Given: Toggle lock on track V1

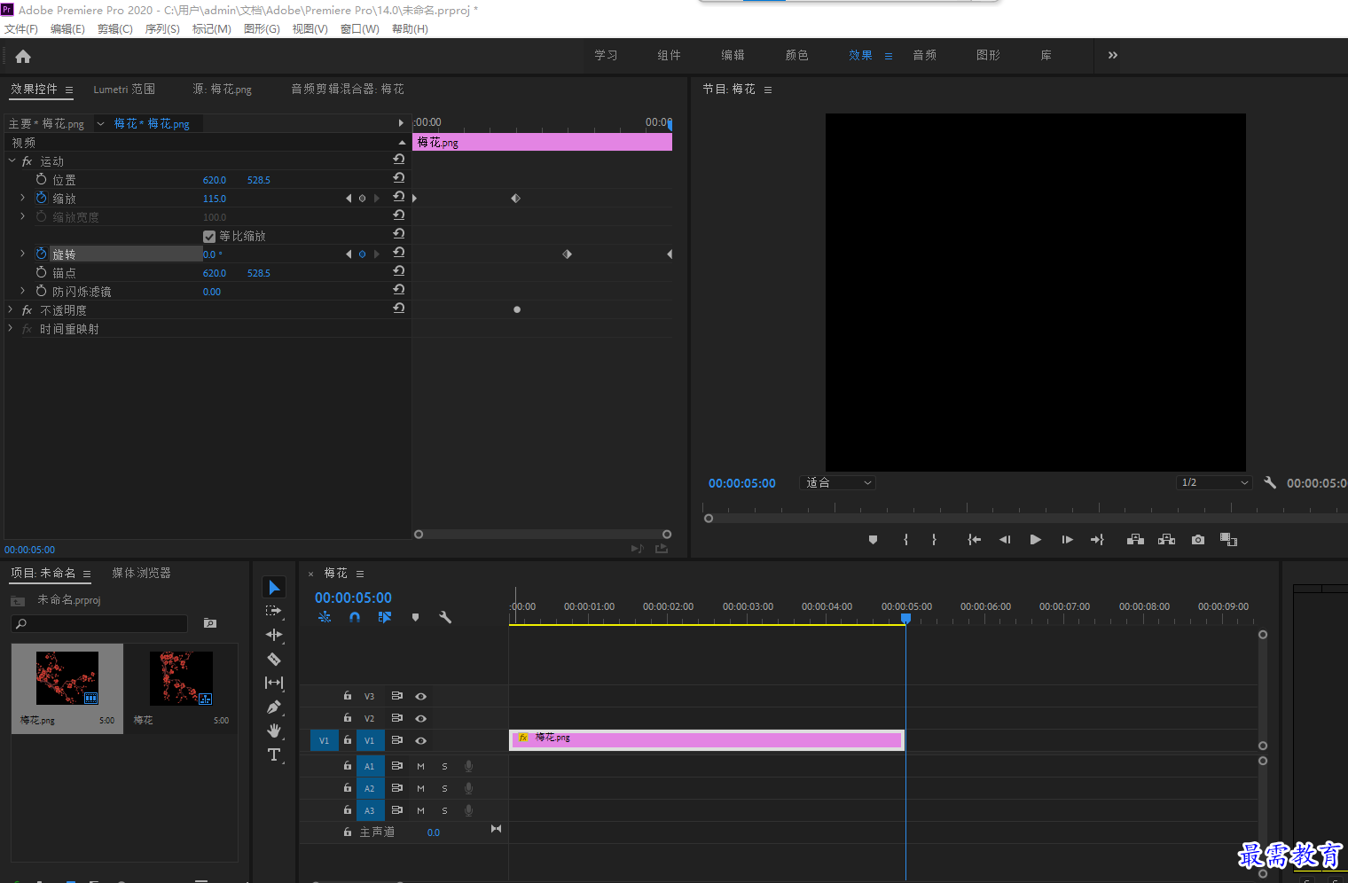Looking at the screenshot, I should (348, 740).
